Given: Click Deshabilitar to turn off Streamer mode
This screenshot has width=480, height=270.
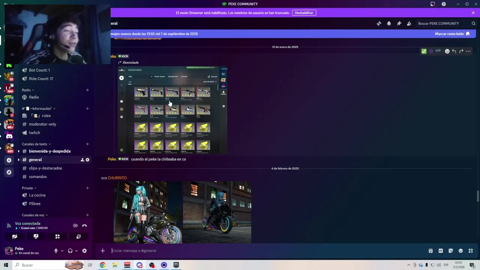Looking at the screenshot, I should coord(304,13).
